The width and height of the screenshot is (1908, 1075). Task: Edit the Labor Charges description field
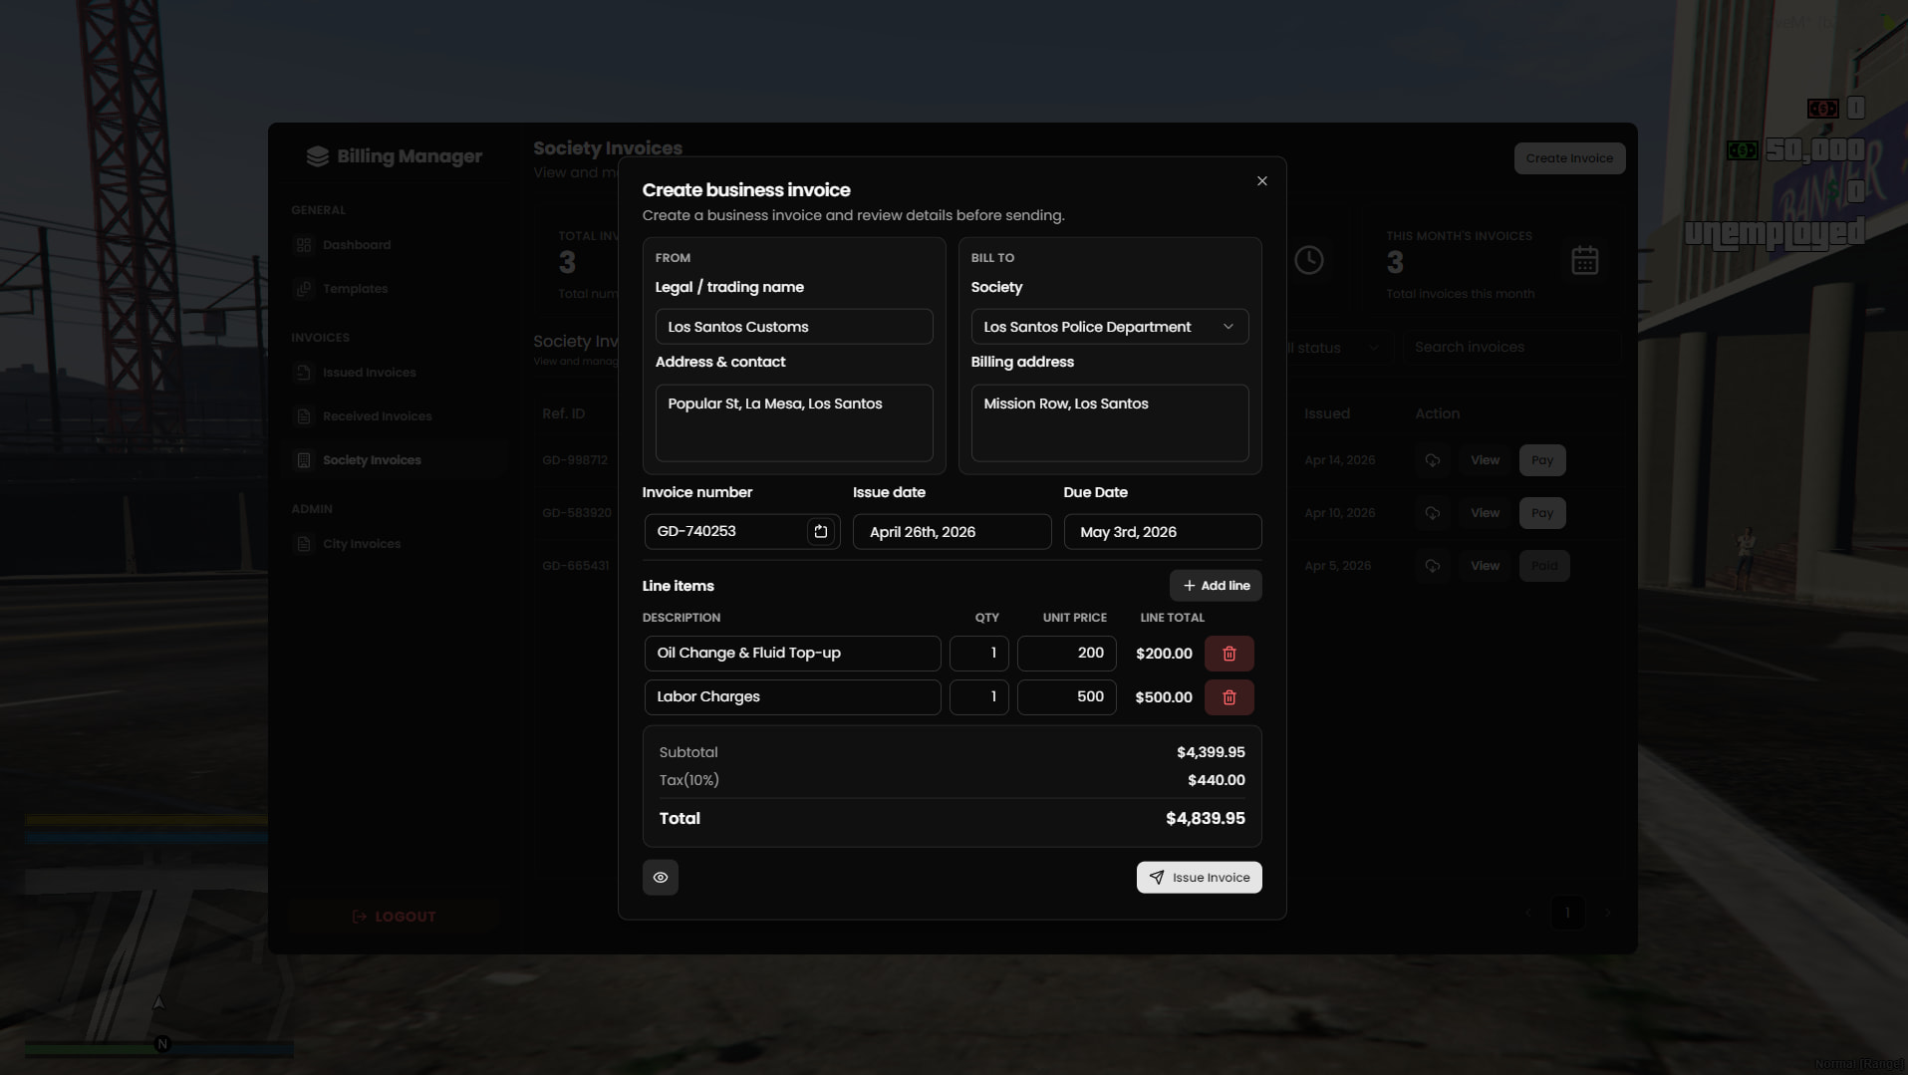coord(792,697)
